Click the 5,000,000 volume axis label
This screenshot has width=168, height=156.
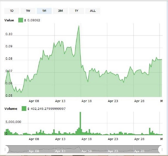tap(13, 122)
